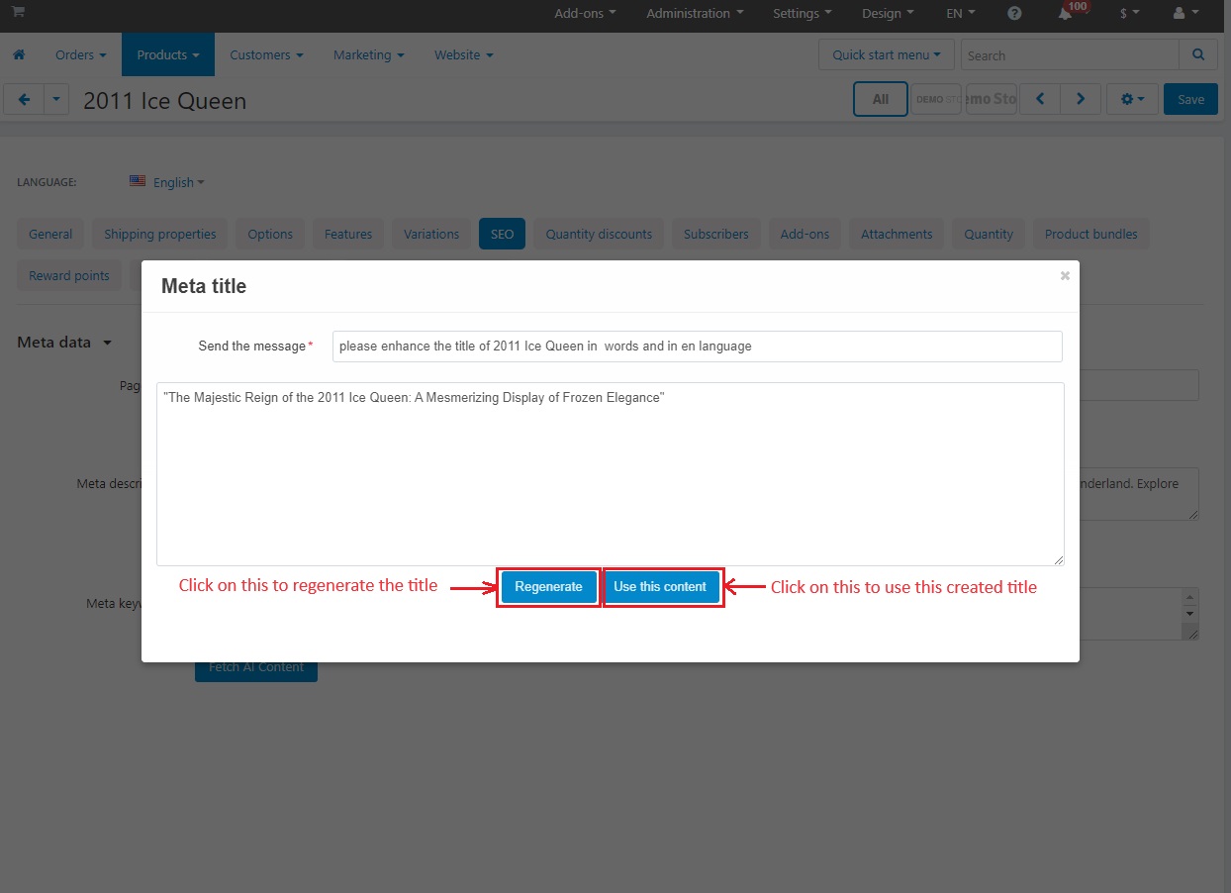Switch to the Options tab
1231x893 pixels.
click(270, 235)
